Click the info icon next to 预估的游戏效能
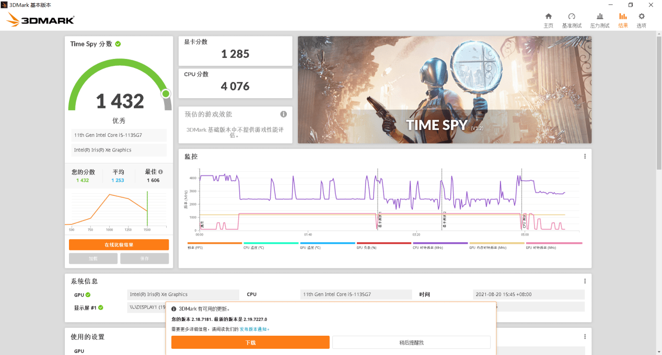Viewport: 662px width, 355px height. click(283, 114)
